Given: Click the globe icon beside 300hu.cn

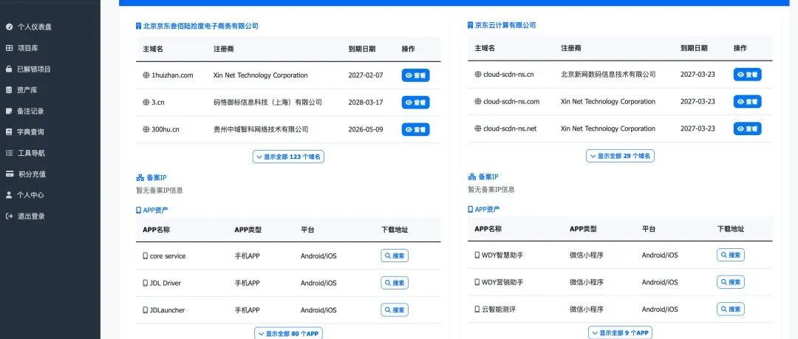Looking at the screenshot, I should click(x=146, y=129).
